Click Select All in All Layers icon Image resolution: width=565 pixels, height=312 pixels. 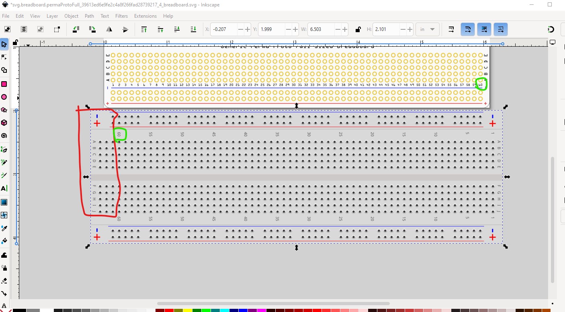click(24, 29)
